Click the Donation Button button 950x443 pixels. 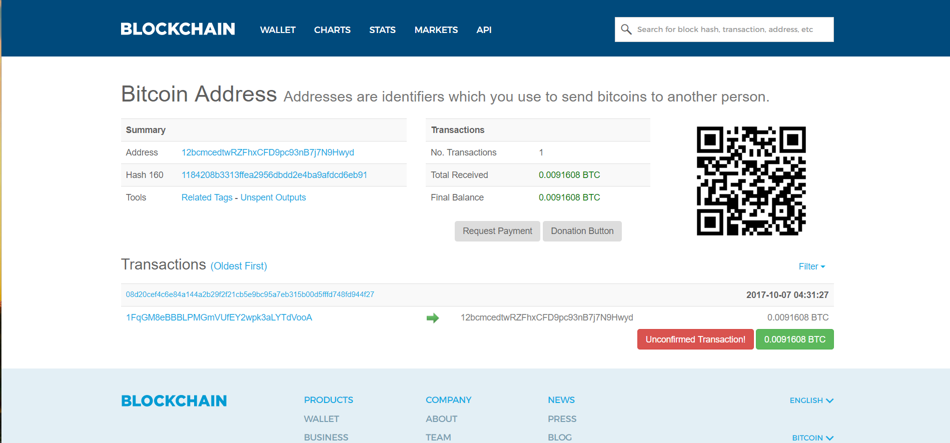coord(582,231)
